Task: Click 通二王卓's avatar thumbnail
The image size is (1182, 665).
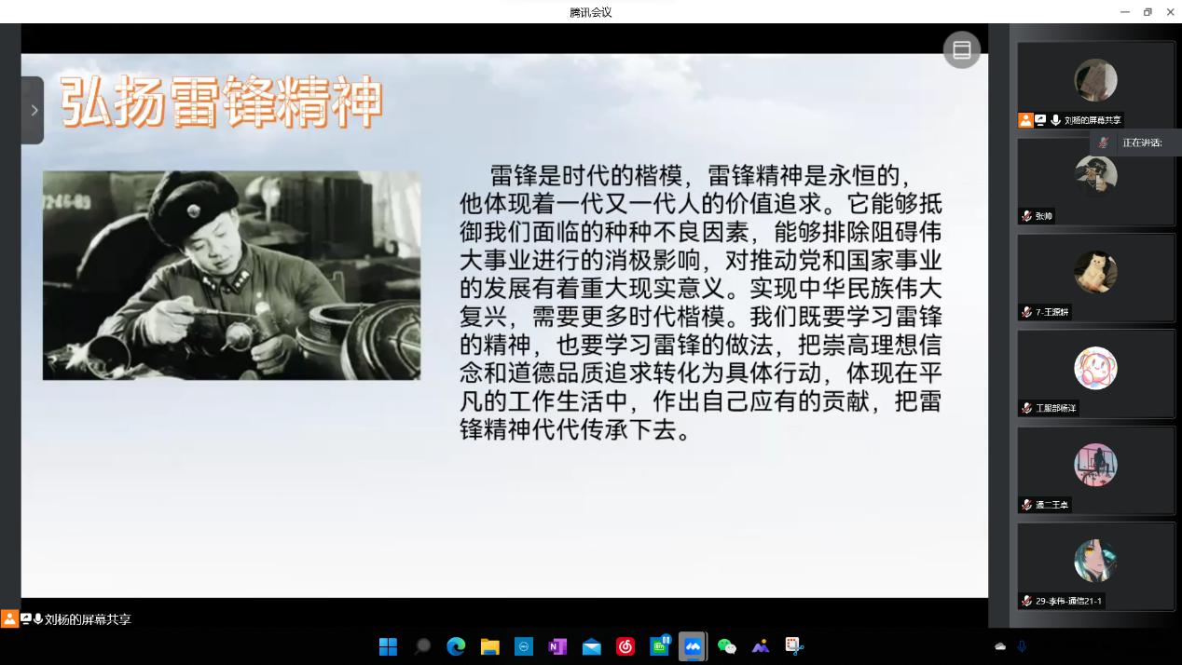Action: [1095, 464]
